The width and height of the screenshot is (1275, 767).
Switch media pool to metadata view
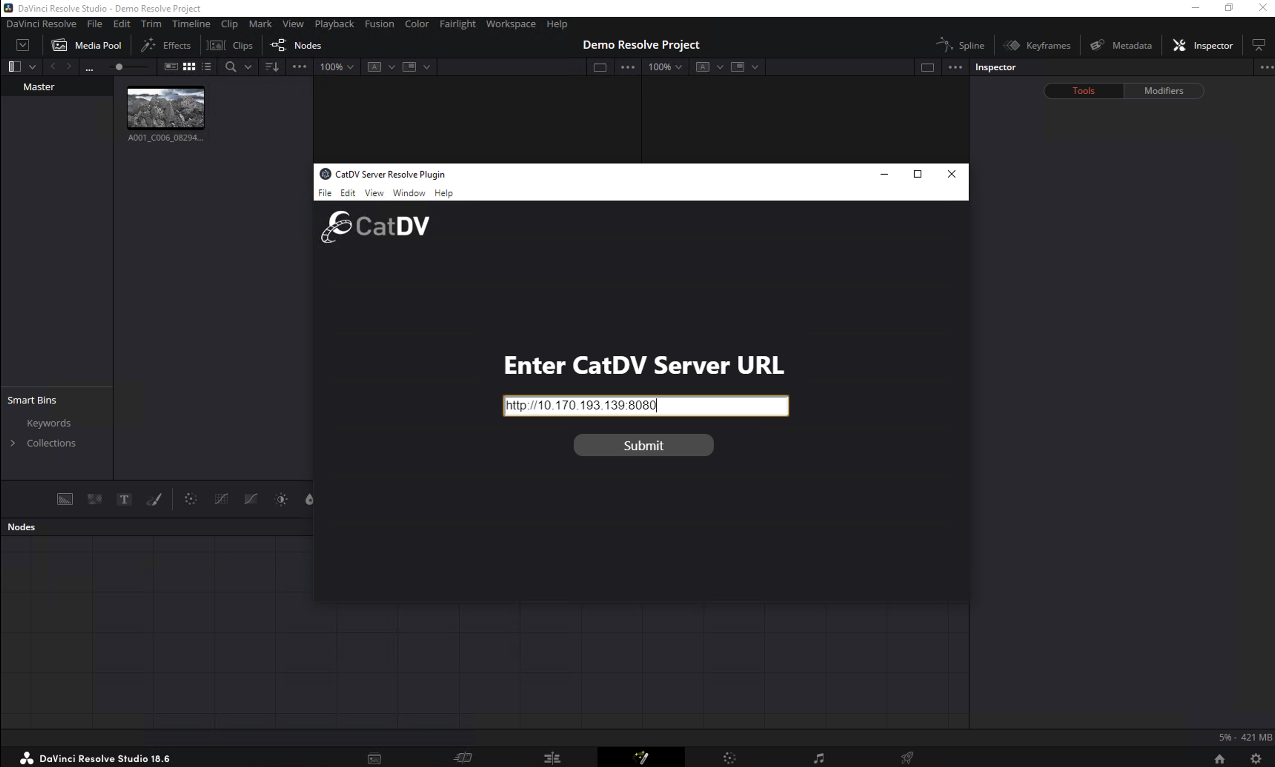171,67
